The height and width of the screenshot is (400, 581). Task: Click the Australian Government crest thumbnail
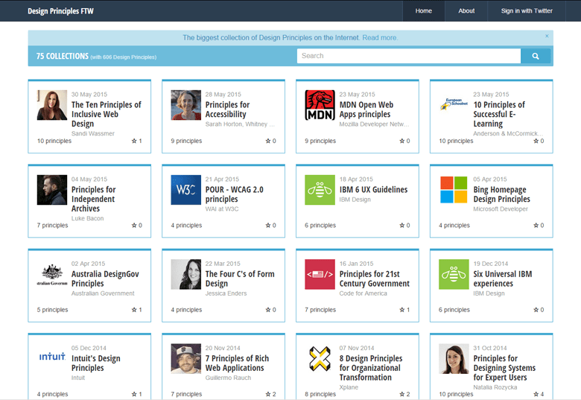coord(52,274)
